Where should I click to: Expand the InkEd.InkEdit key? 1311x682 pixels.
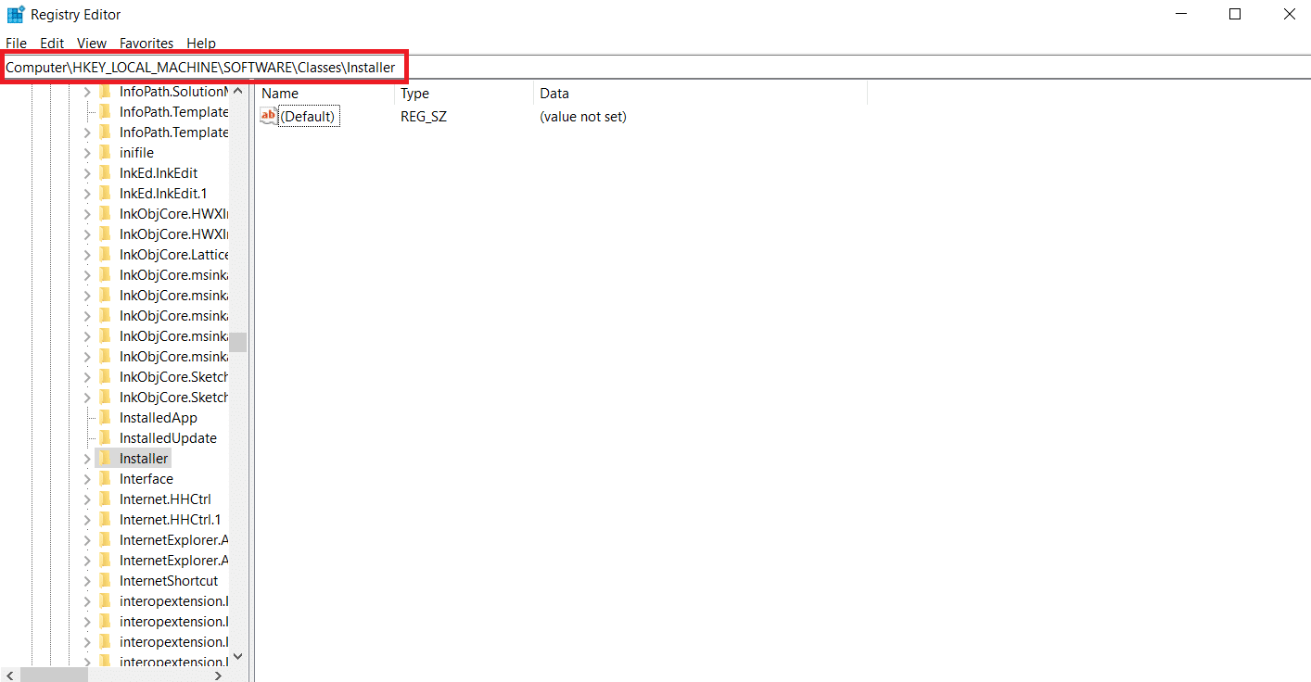tap(87, 172)
